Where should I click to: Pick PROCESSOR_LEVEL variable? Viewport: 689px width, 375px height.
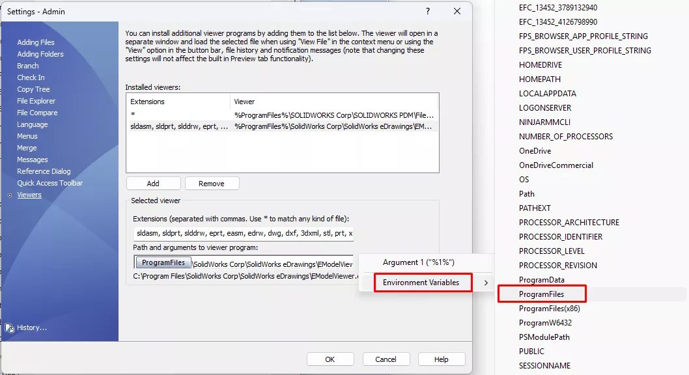coord(552,251)
